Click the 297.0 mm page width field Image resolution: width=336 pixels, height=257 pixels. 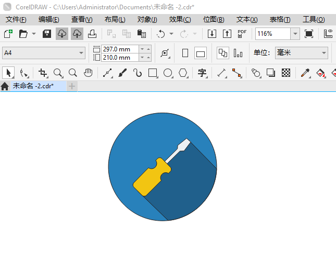click(x=120, y=49)
